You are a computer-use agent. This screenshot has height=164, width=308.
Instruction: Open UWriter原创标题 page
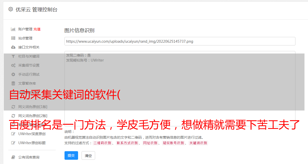pyautogui.click(x=32, y=143)
